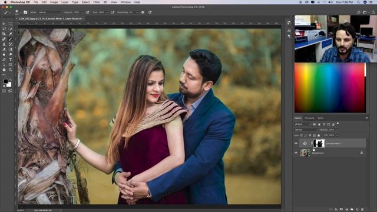Switch to the Channels tab
The width and height of the screenshot is (377, 212).
pos(309,118)
